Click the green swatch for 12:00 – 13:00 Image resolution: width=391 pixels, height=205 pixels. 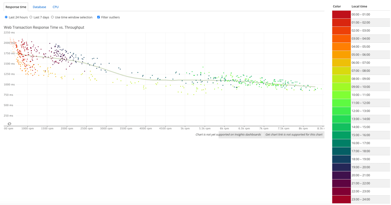click(340, 111)
